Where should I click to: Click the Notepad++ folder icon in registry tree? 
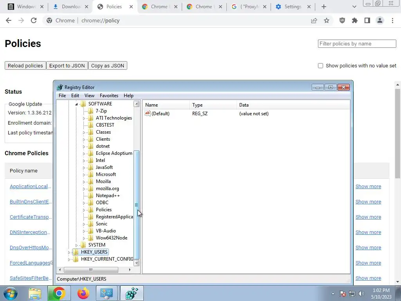click(x=90, y=196)
